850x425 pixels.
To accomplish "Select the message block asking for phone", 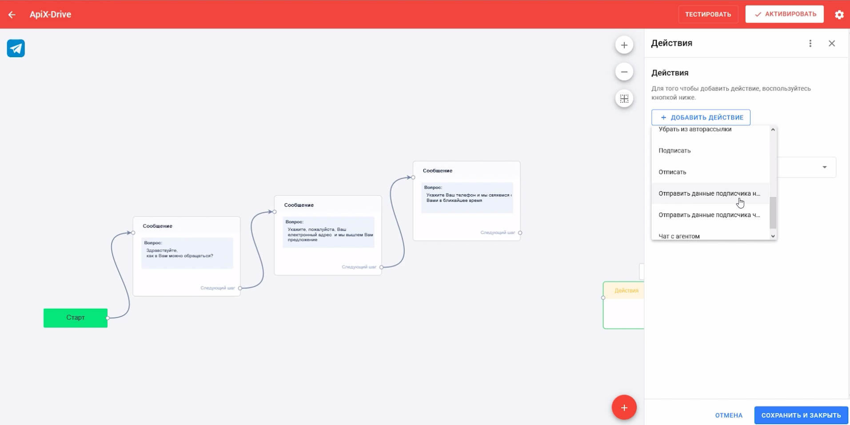I will coord(467,201).
